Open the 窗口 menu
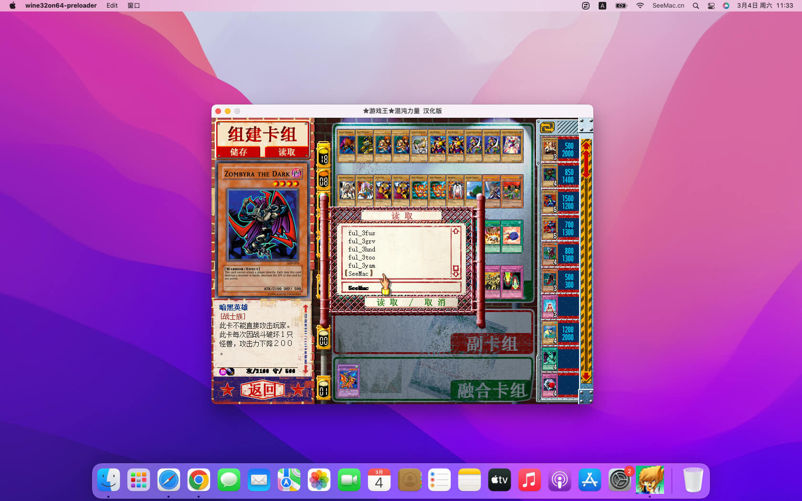Screen dimensions: 802x501 pos(134,6)
